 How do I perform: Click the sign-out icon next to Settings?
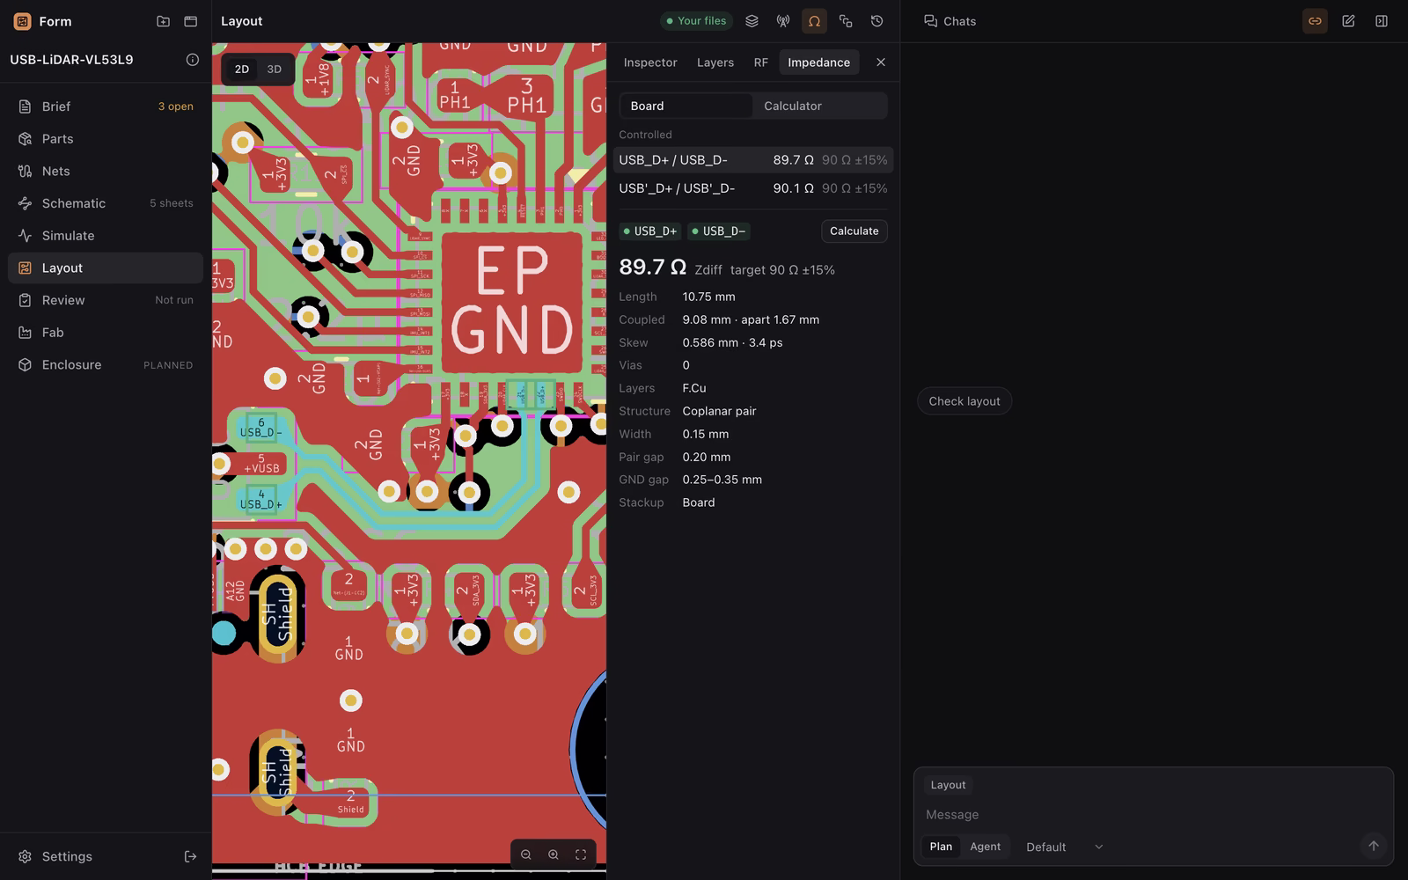[190, 856]
